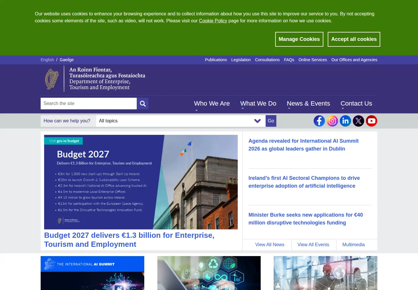Open the Instagram social icon

point(332,121)
